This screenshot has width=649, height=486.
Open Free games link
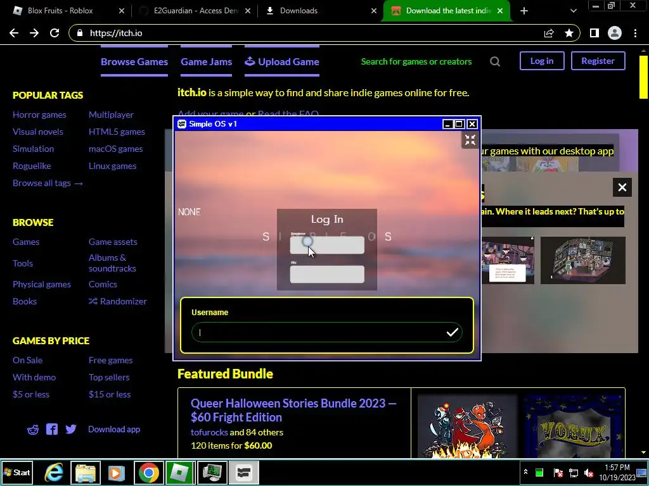click(110, 360)
